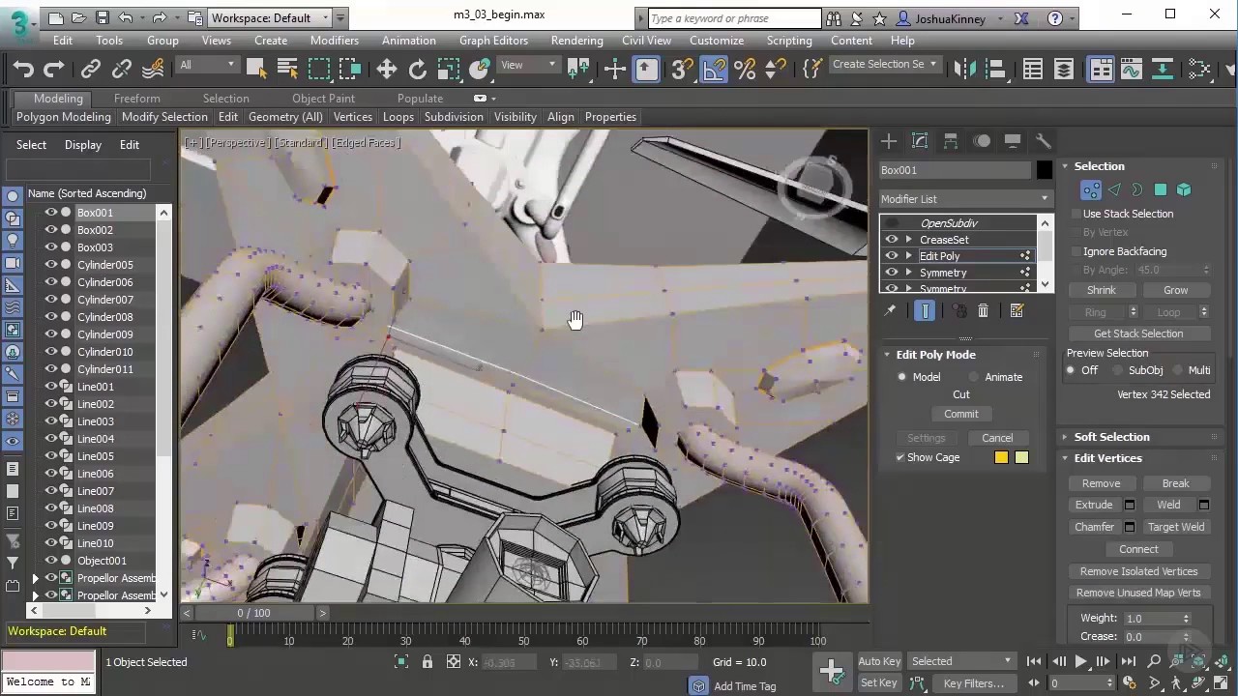Image resolution: width=1238 pixels, height=696 pixels.
Task: Click the Set Keys plus button
Action: (x=831, y=670)
